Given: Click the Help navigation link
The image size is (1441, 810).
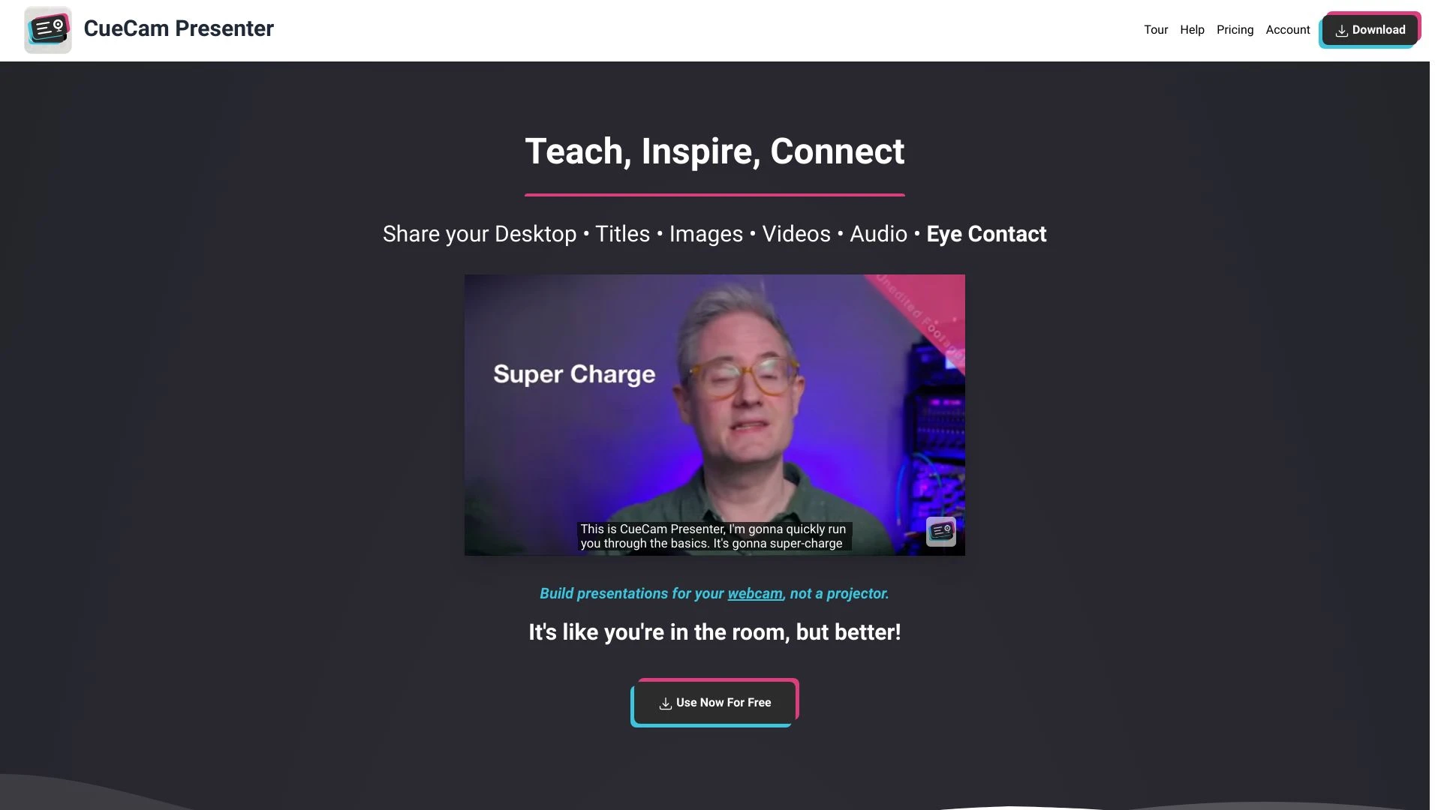Looking at the screenshot, I should [x=1193, y=30].
